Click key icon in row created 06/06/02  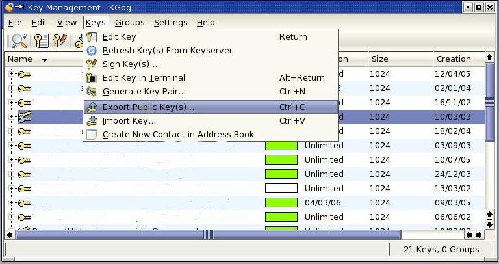25,217
